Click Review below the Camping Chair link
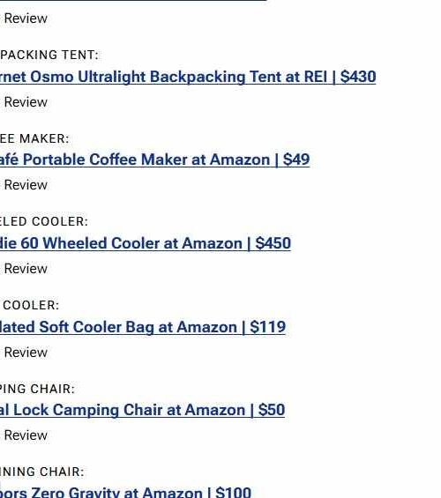This screenshot has width=441, height=498. 26,435
